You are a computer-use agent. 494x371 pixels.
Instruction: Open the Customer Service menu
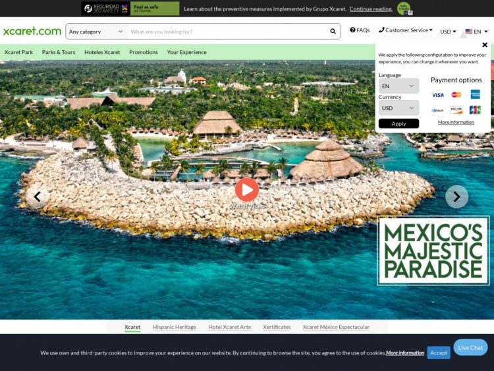point(406,30)
